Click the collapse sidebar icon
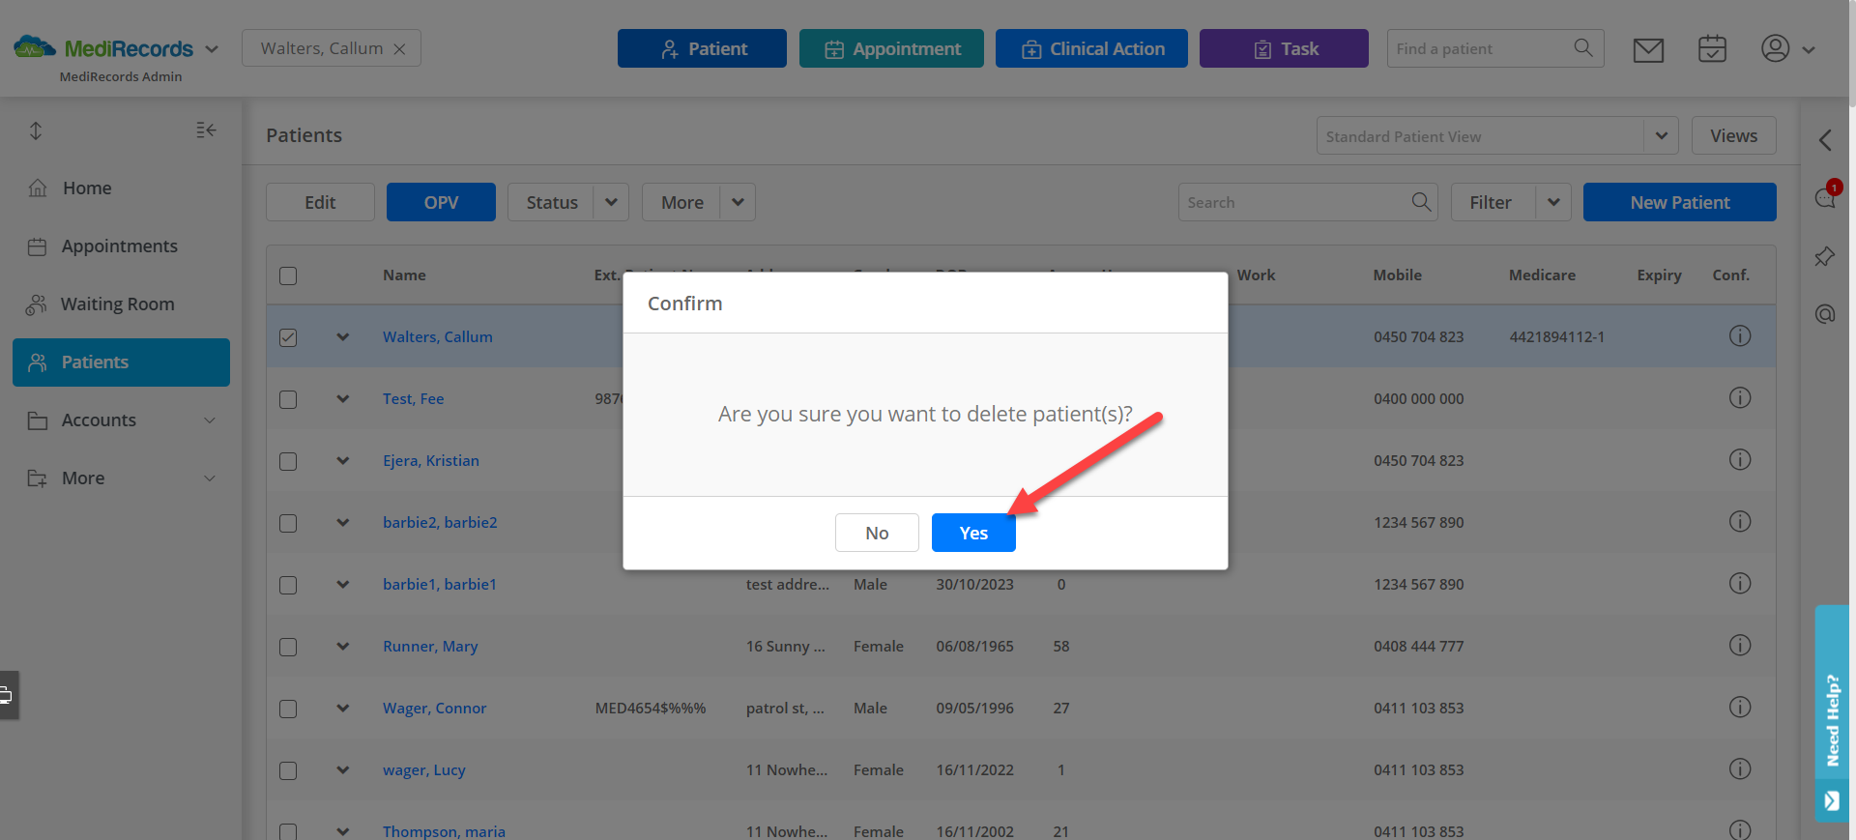 [x=206, y=130]
